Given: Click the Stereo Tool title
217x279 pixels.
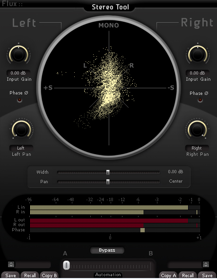Looking at the screenshot, I should pos(110,7).
